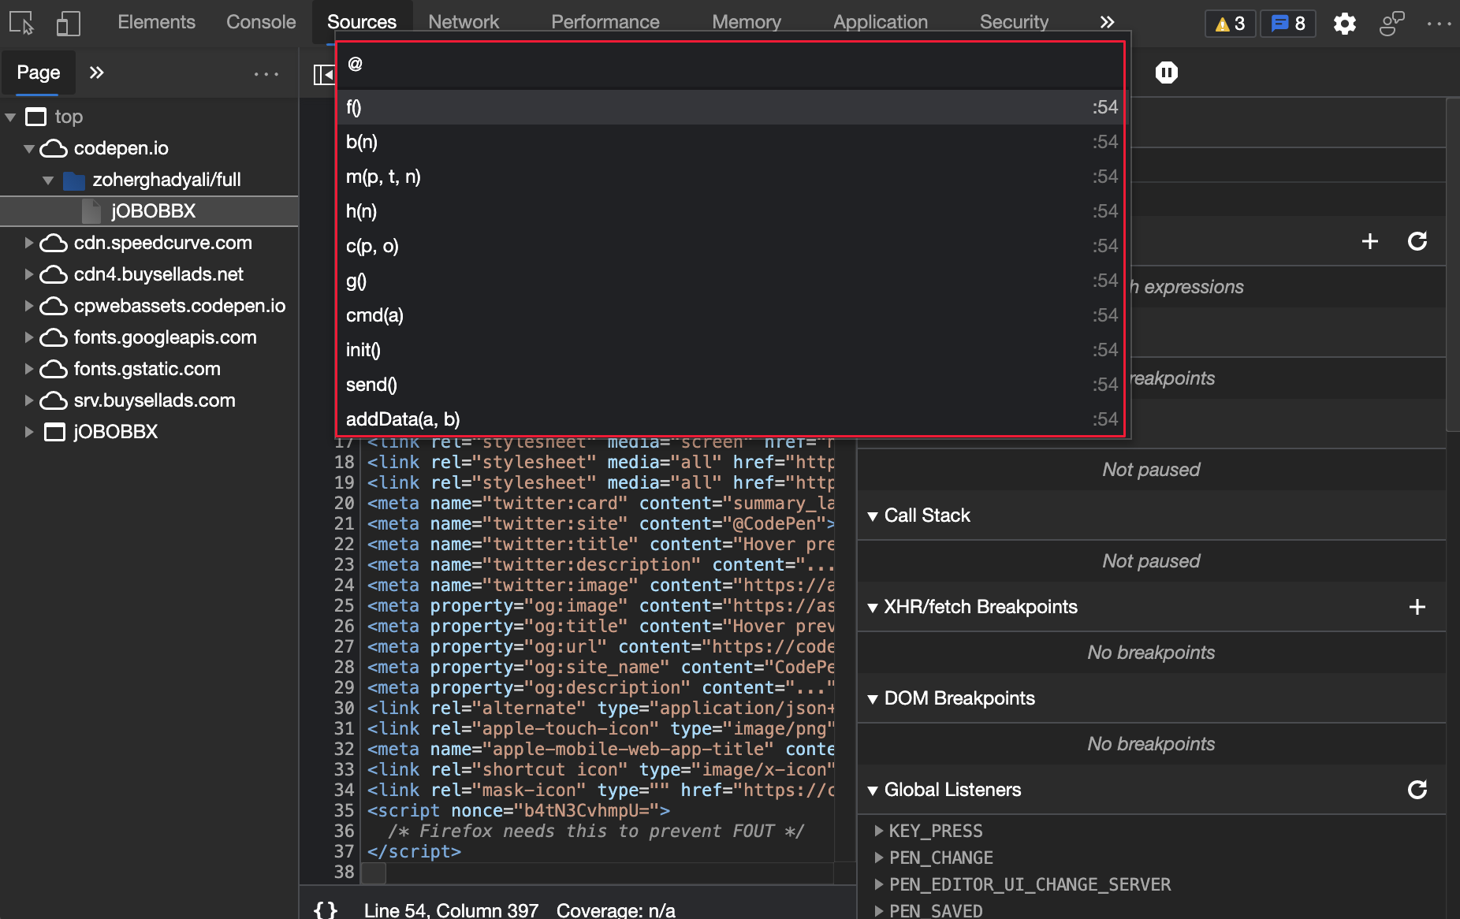Add a new XHR/fetch breakpoint
Screen dimensions: 1460x919
click(1417, 607)
